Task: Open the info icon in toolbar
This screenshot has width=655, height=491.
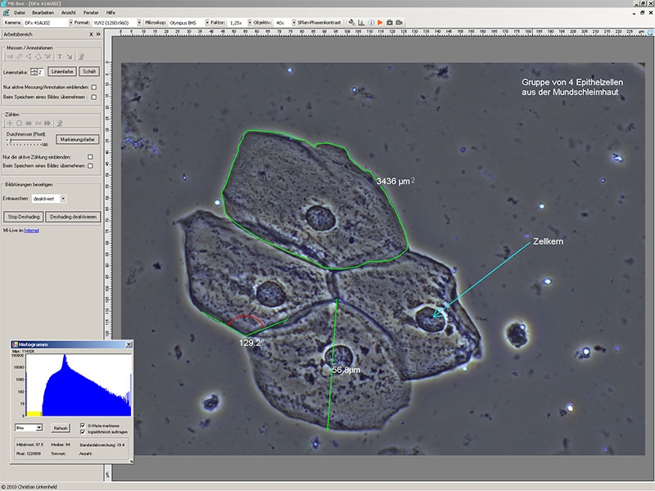Action: pos(371,22)
